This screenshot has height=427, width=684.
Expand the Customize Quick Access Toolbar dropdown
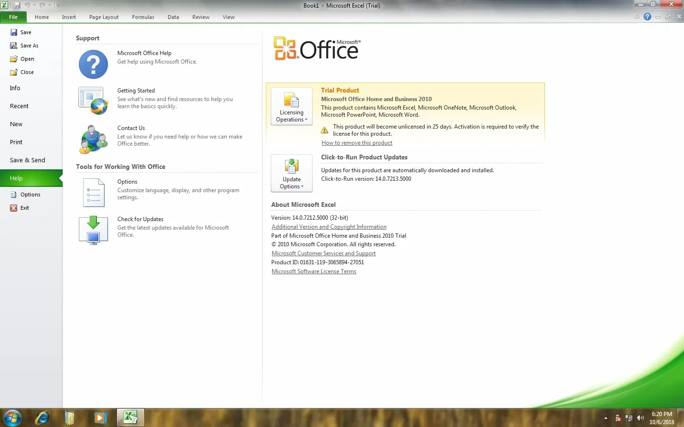click(58, 5)
